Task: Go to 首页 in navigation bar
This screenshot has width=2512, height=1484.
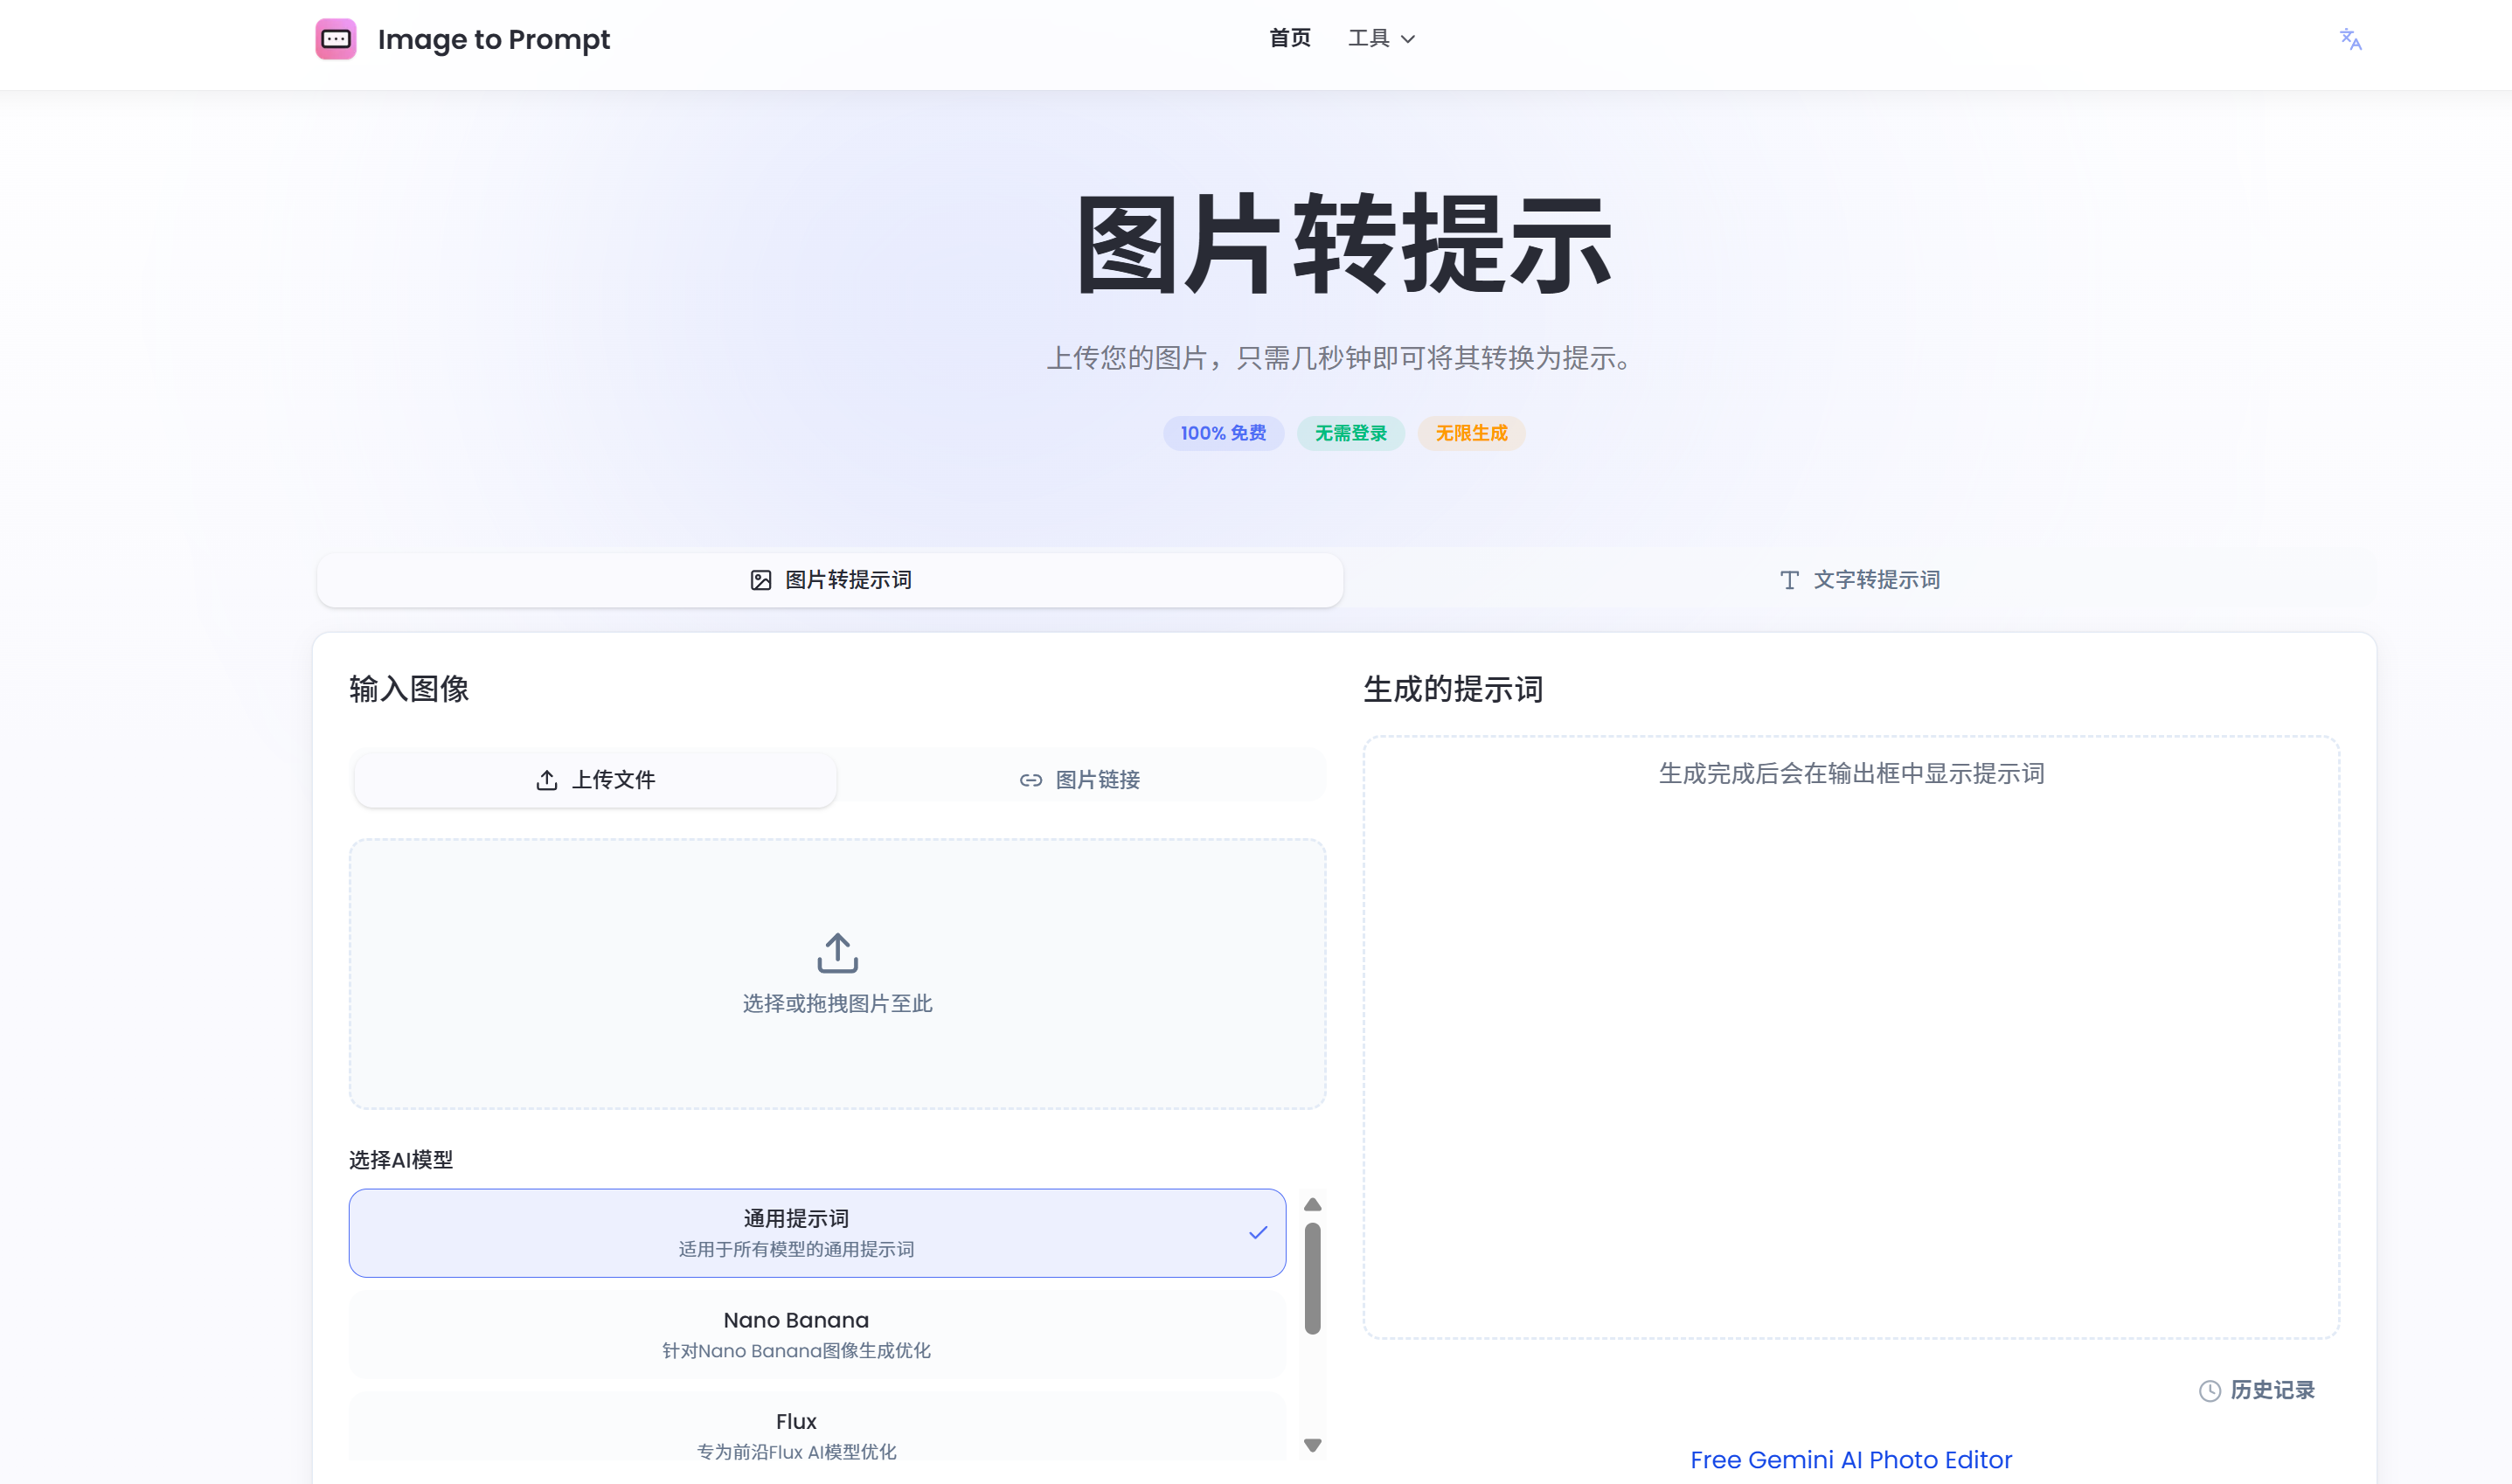Action: click(1289, 39)
